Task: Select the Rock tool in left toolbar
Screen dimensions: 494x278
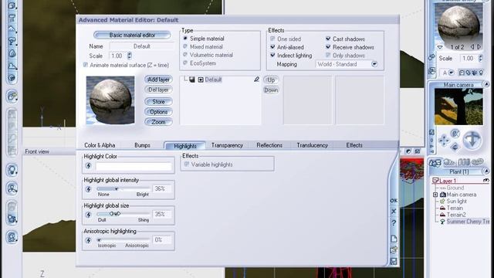Action: [12, 53]
